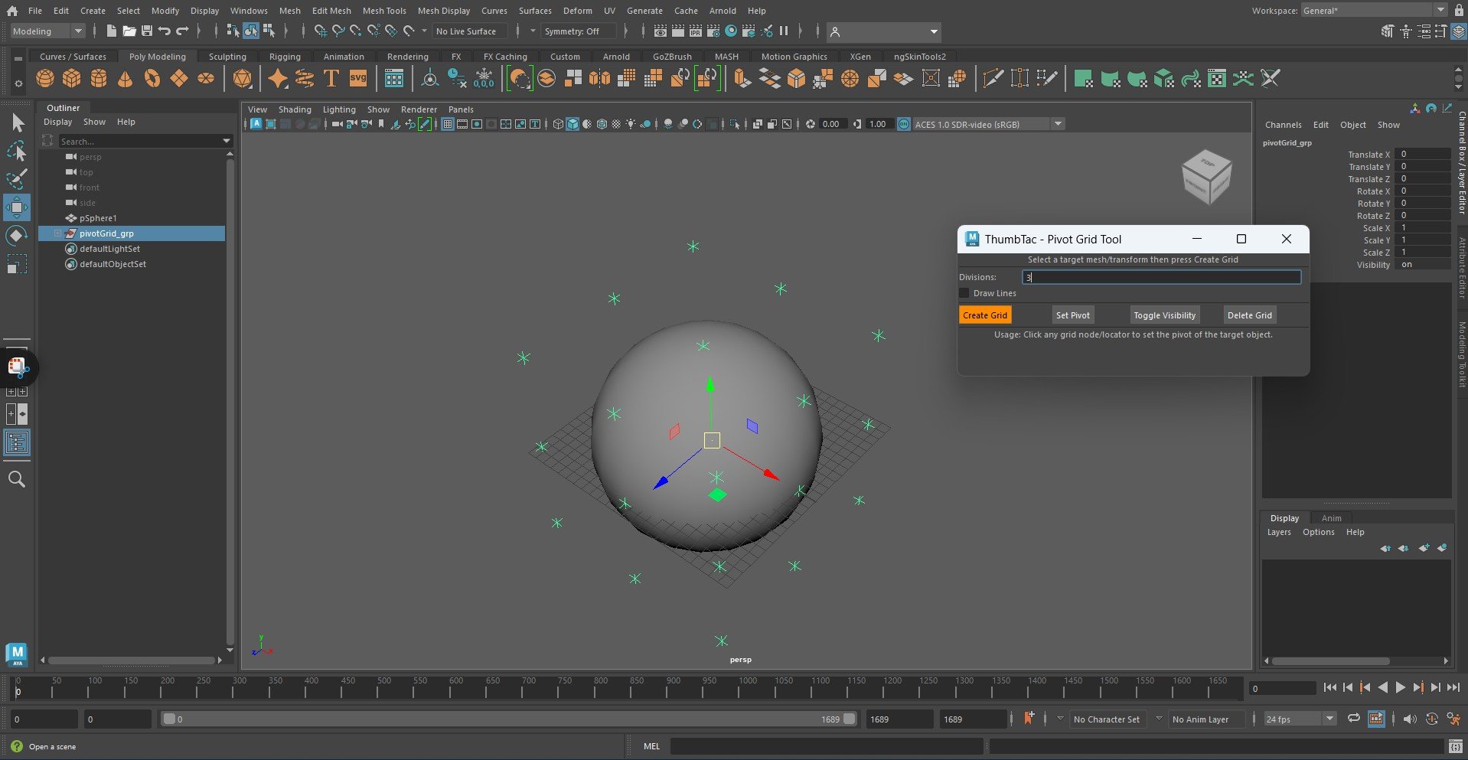Select the Paint Selection tool
This screenshot has height=760, width=1468.
(17, 179)
